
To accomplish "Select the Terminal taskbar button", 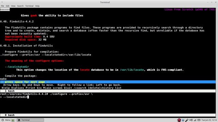I will click(30, 120).
